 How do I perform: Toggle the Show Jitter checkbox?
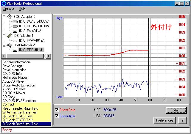click(x=57, y=116)
